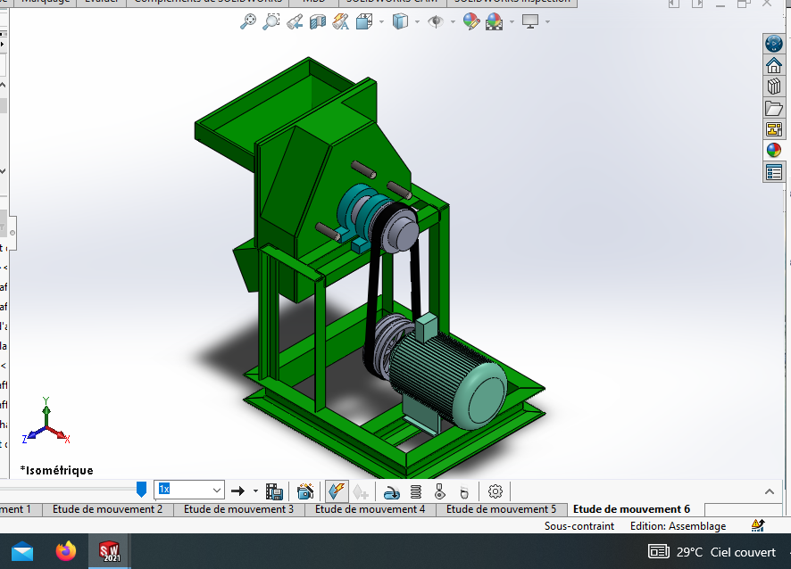Screen dimensions: 791x569
Task: Activate the Zoom to Area tool
Action: pos(271,21)
